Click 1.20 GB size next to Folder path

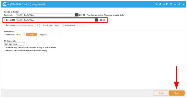pos(82,15)
